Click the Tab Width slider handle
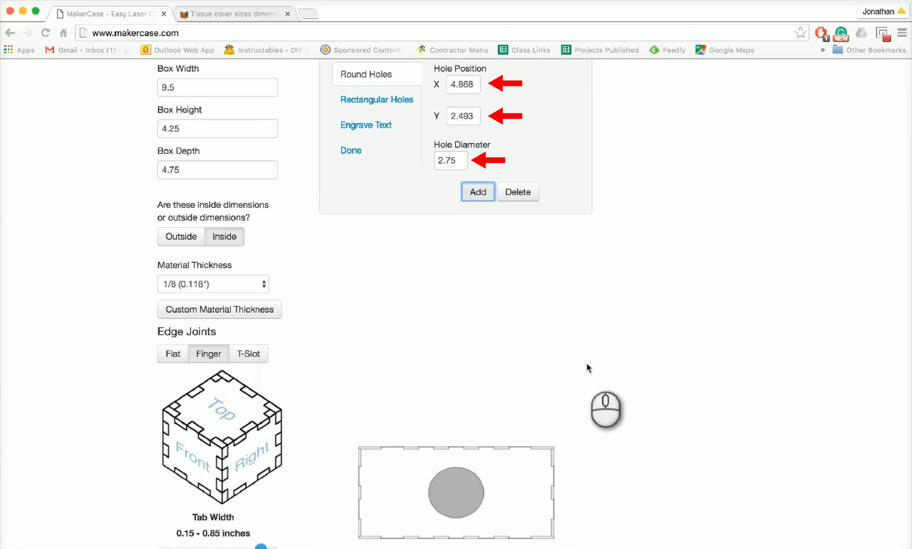Image resolution: width=912 pixels, height=549 pixels. tap(261, 546)
